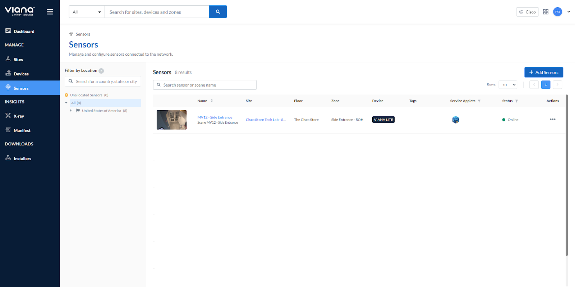Viewport: 575px width, 287px height.
Task: Expand the United States of America node
Action: (71, 111)
